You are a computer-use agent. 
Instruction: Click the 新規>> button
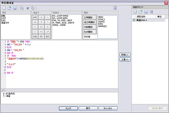(x=125, y=55)
